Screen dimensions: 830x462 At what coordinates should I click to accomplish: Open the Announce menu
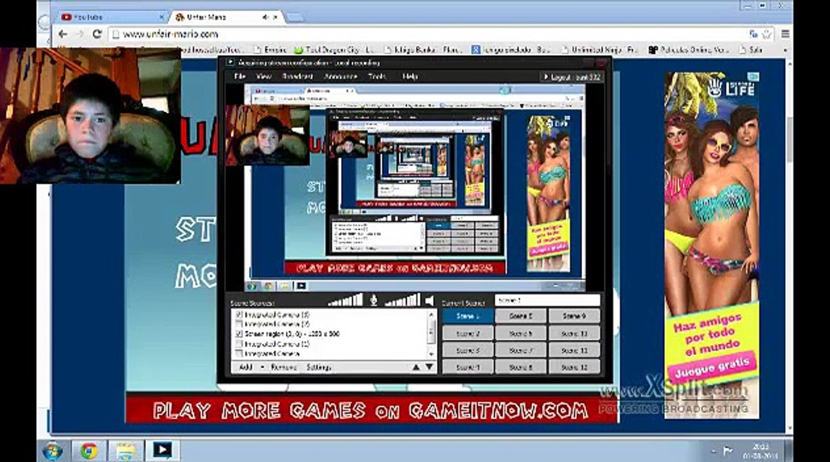click(340, 76)
